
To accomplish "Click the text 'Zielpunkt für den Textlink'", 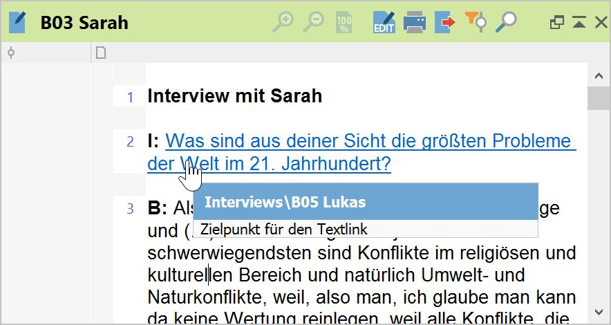I will pyautogui.click(x=284, y=229).
